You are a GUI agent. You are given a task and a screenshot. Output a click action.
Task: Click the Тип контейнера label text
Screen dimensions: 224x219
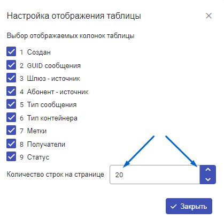coord(52,118)
